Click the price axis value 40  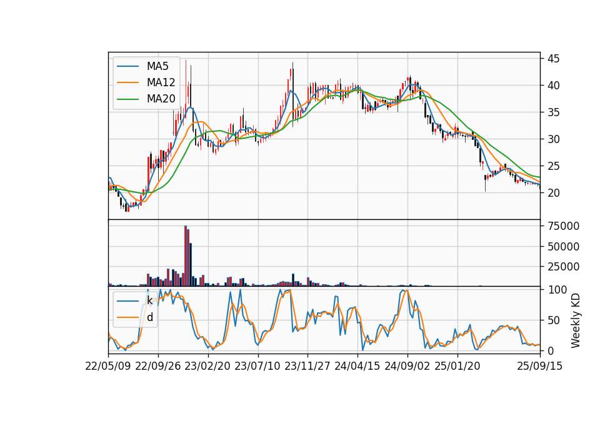tap(553, 86)
